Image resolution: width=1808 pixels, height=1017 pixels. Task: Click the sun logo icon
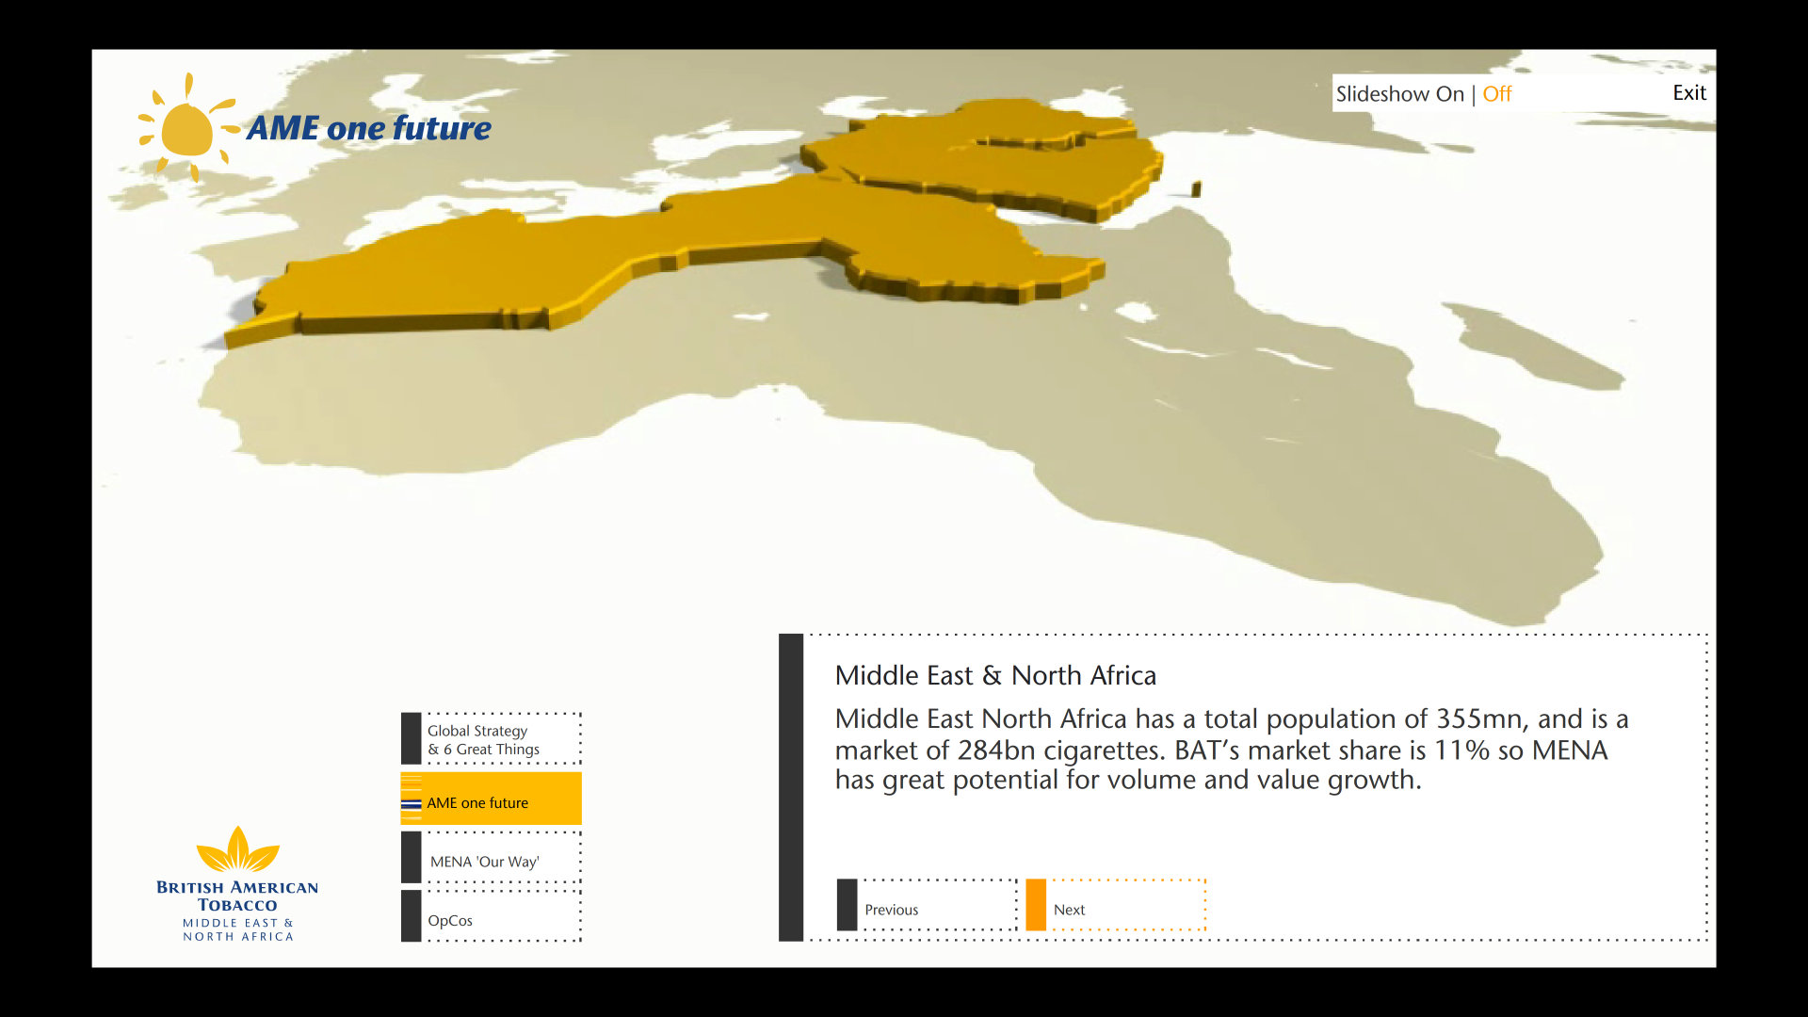(186, 129)
